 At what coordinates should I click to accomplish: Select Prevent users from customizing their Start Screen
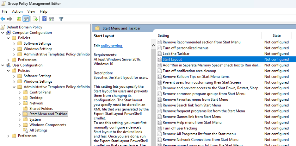point(202,82)
